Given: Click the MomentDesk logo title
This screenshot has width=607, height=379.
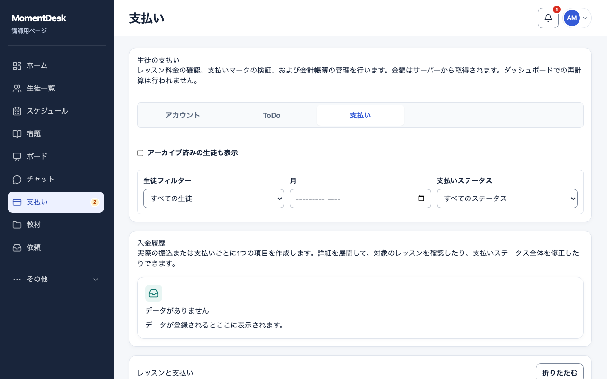Looking at the screenshot, I should 39,18.
